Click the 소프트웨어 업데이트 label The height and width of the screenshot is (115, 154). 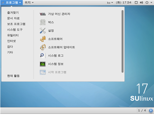(x=62, y=47)
